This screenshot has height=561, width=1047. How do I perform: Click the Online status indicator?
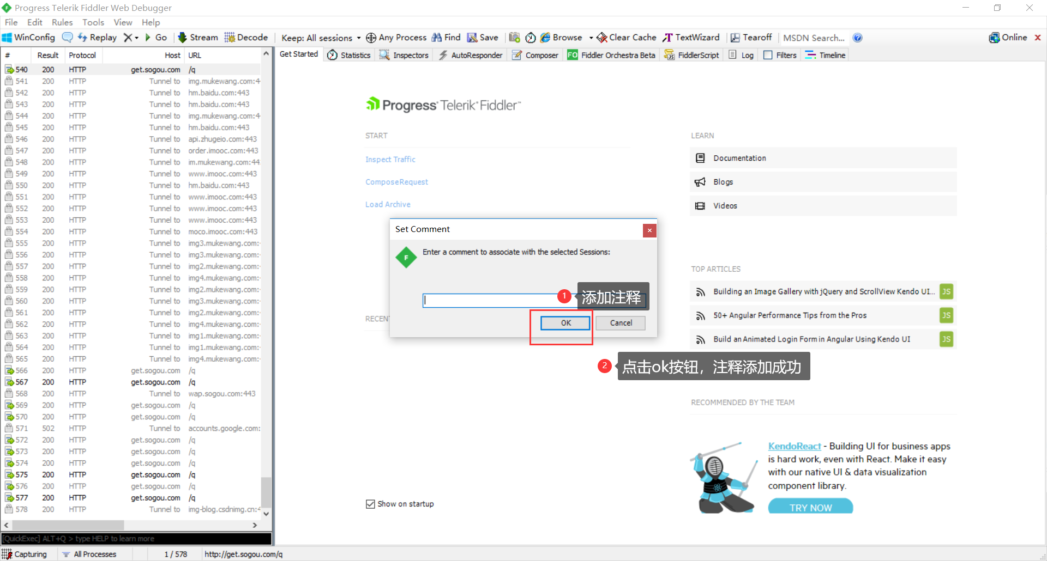coord(1008,38)
